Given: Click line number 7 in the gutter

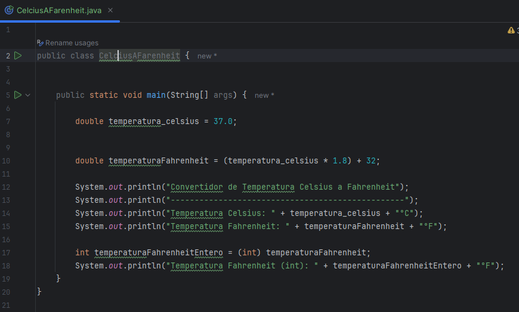Looking at the screenshot, I should coord(7,121).
